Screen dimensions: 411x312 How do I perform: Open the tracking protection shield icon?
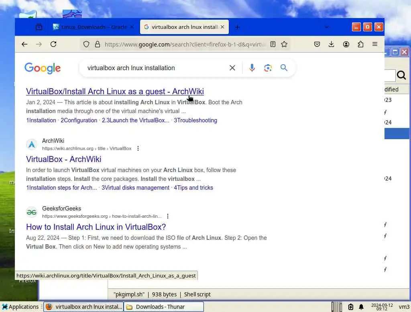pos(86,44)
